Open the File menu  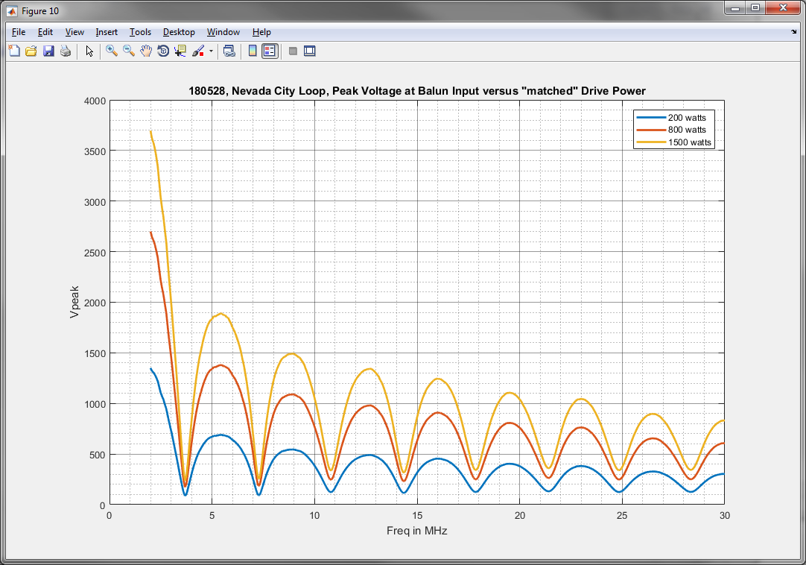pos(19,32)
